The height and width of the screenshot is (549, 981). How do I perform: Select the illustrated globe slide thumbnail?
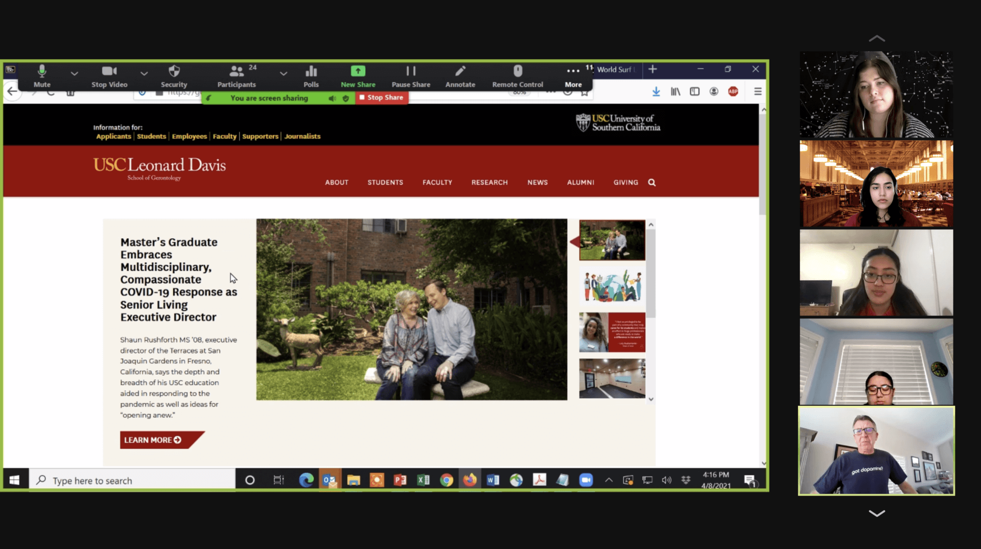pyautogui.click(x=612, y=286)
